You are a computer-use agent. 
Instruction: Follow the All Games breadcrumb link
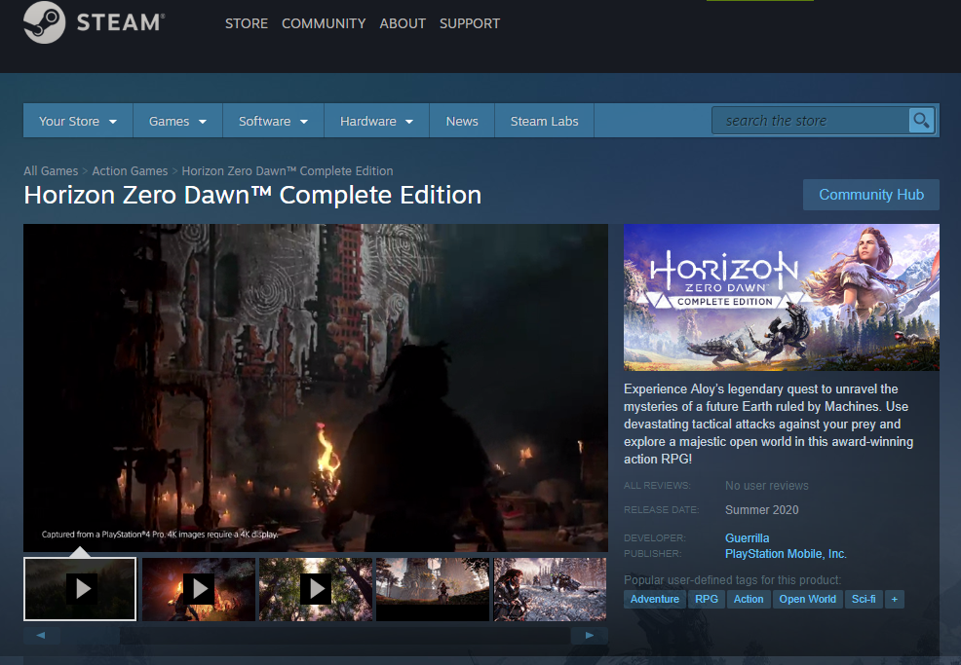(51, 170)
